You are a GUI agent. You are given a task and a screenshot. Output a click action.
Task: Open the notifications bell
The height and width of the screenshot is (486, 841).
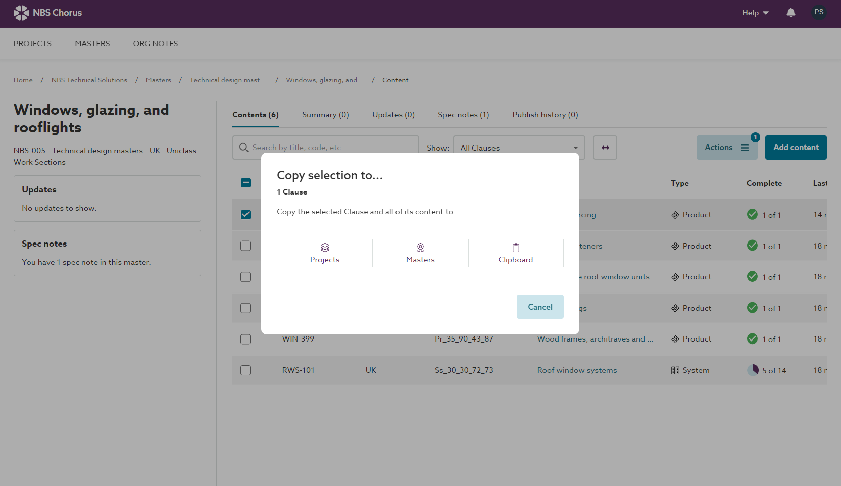791,13
